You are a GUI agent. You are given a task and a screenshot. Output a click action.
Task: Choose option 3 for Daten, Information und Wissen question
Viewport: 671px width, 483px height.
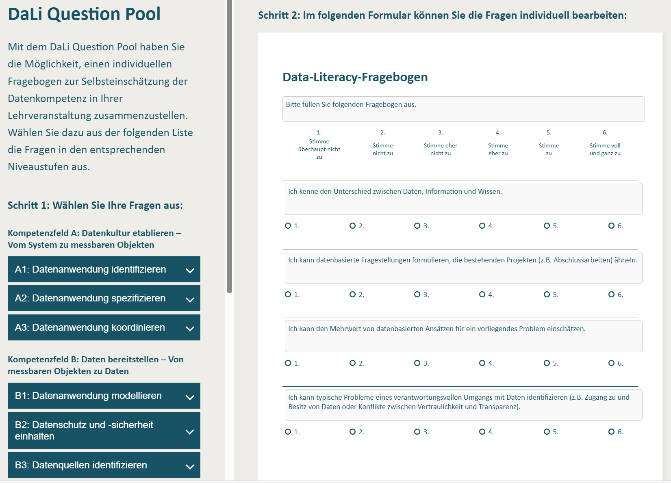417,226
